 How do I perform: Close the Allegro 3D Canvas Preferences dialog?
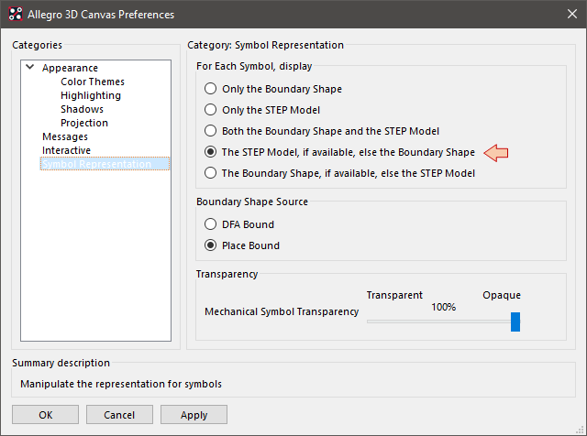[571, 15]
